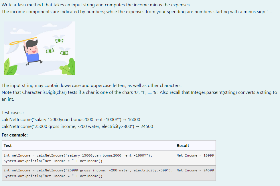Select the 'Test' column header
This screenshot has width=280, height=186.
7,145
